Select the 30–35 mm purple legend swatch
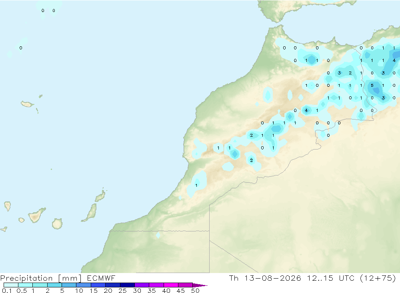This screenshot has width=400, height=293. (142, 285)
